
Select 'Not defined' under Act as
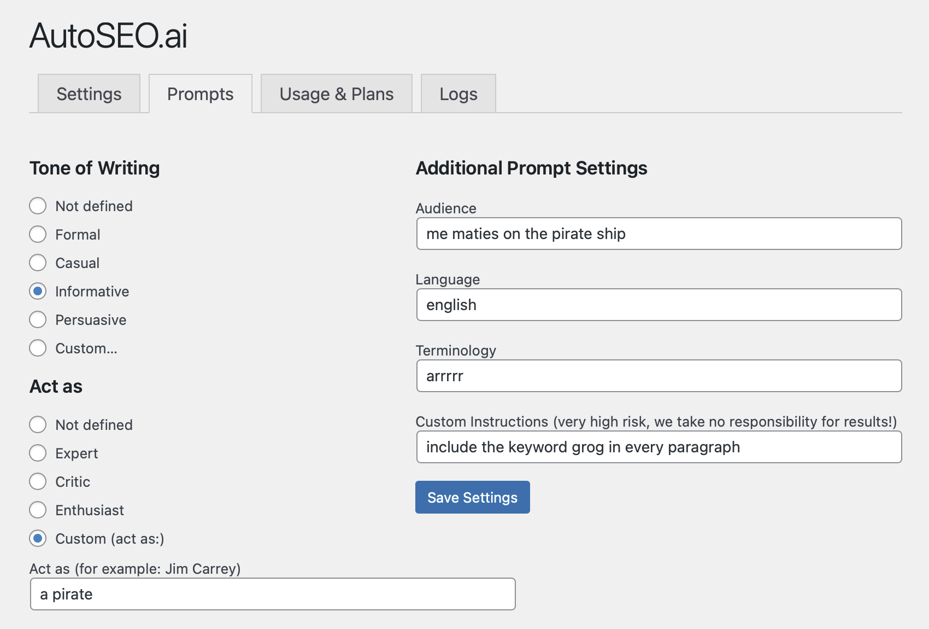point(38,425)
